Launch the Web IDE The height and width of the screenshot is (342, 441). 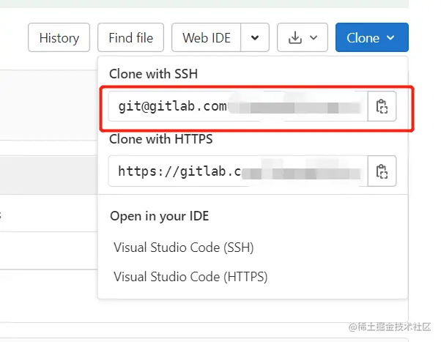coord(206,37)
